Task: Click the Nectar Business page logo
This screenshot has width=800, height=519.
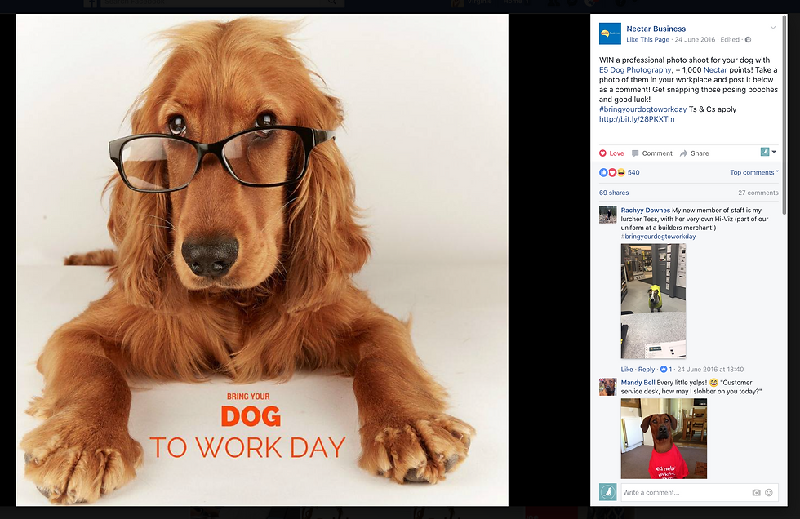Action: pos(610,33)
